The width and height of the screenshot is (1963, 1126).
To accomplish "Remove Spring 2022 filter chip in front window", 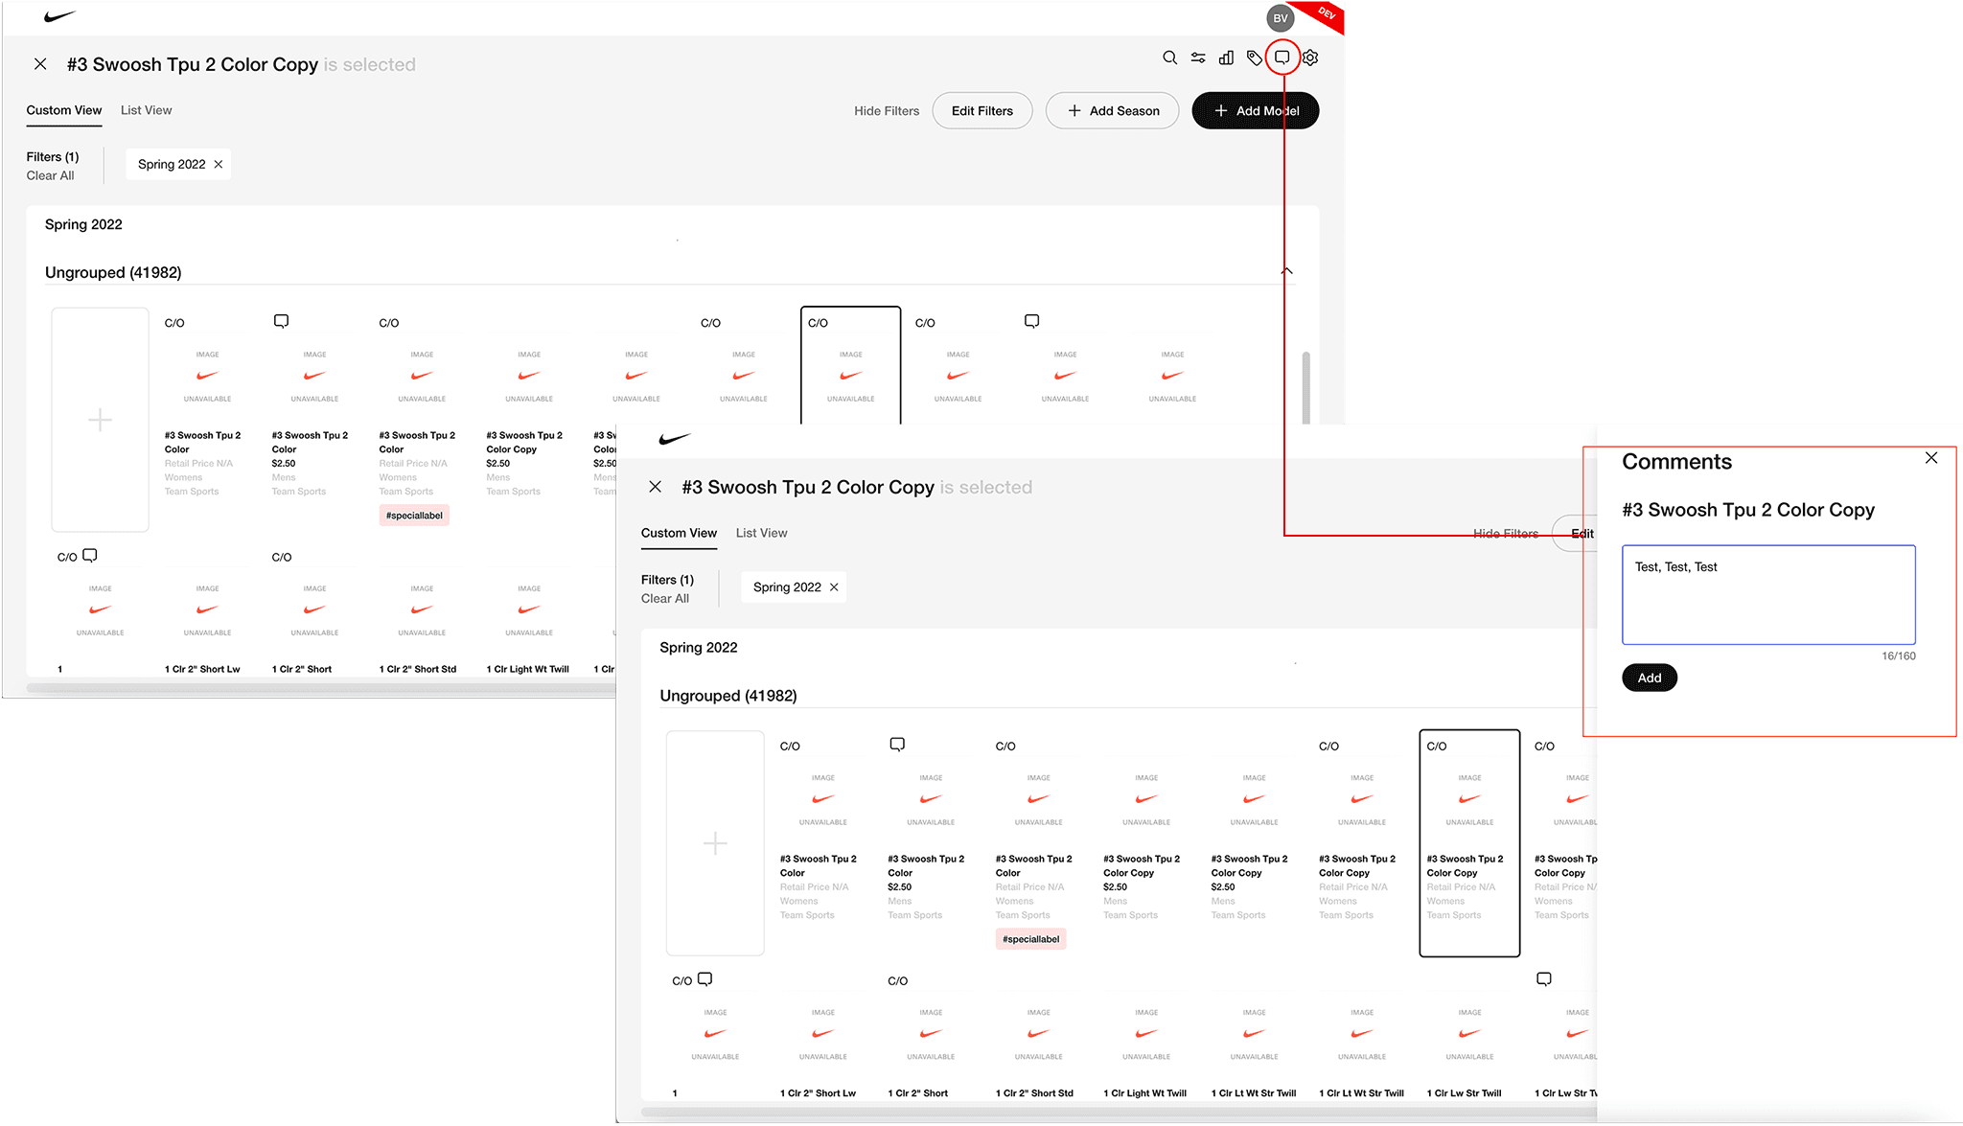I will click(834, 587).
